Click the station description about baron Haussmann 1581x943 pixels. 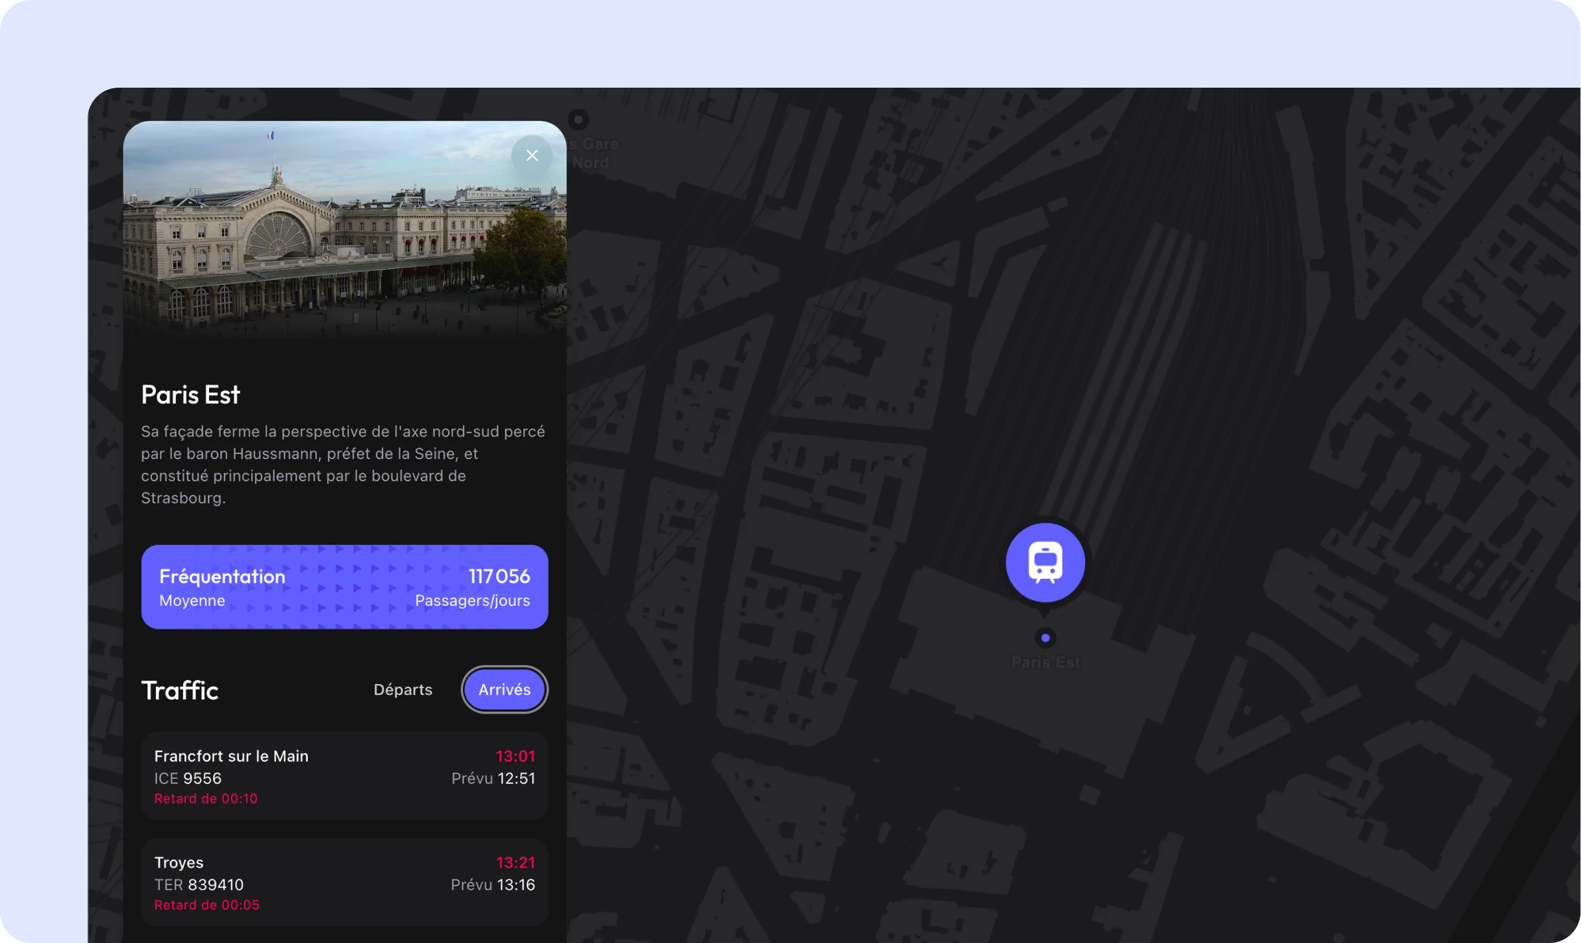pos(343,465)
